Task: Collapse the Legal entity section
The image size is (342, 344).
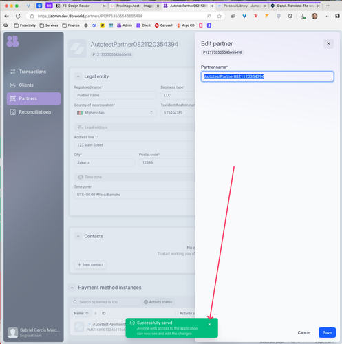Action: pyautogui.click(x=78, y=76)
